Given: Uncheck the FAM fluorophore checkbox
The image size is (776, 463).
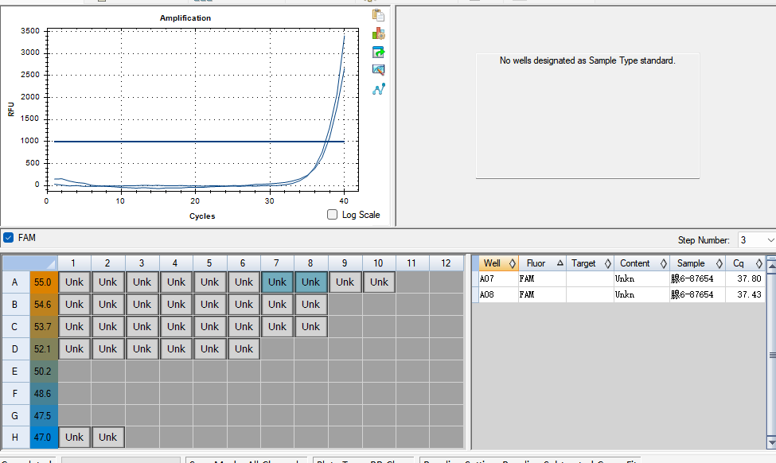Looking at the screenshot, I should [x=9, y=237].
